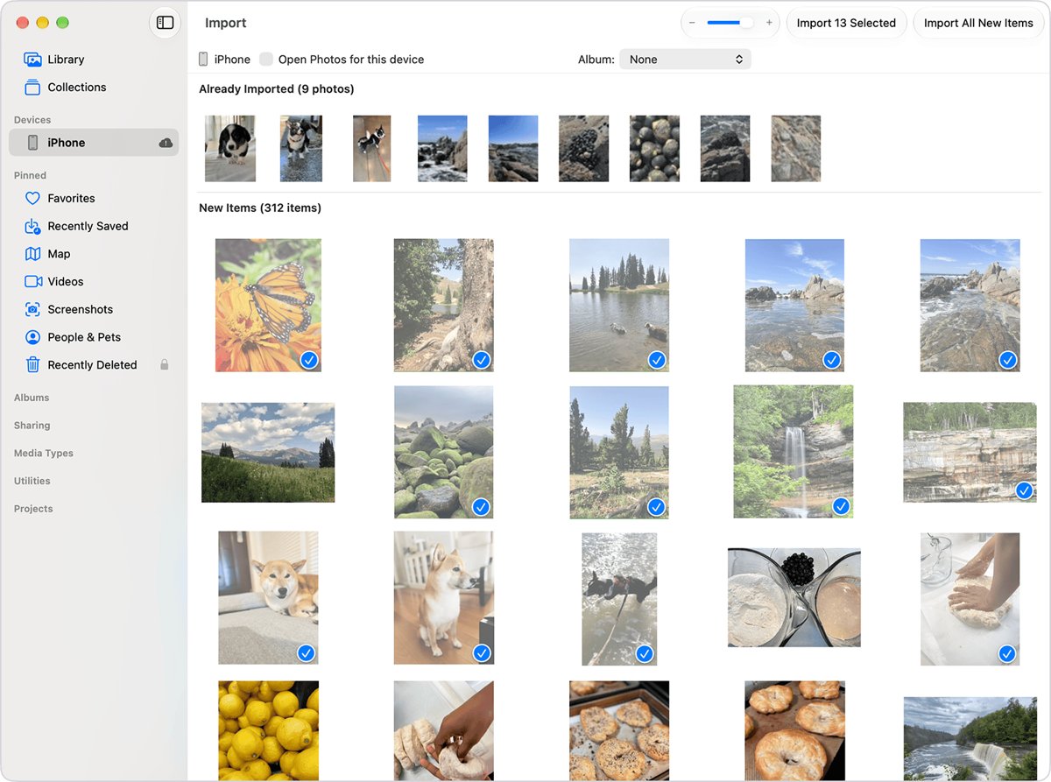Select the bagels on baking tray photo
This screenshot has height=782, width=1051.
(618, 730)
